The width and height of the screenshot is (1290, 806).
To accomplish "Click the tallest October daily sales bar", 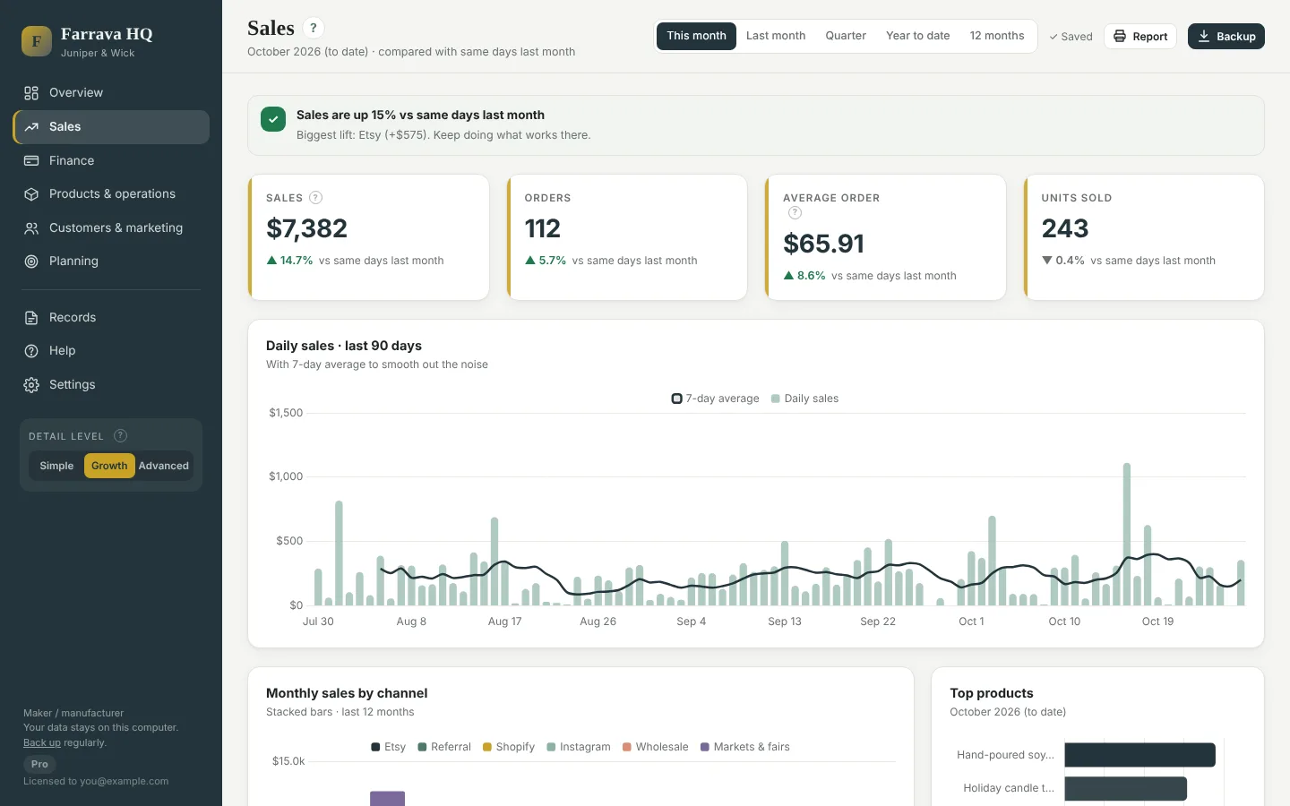I will pos(1127,535).
